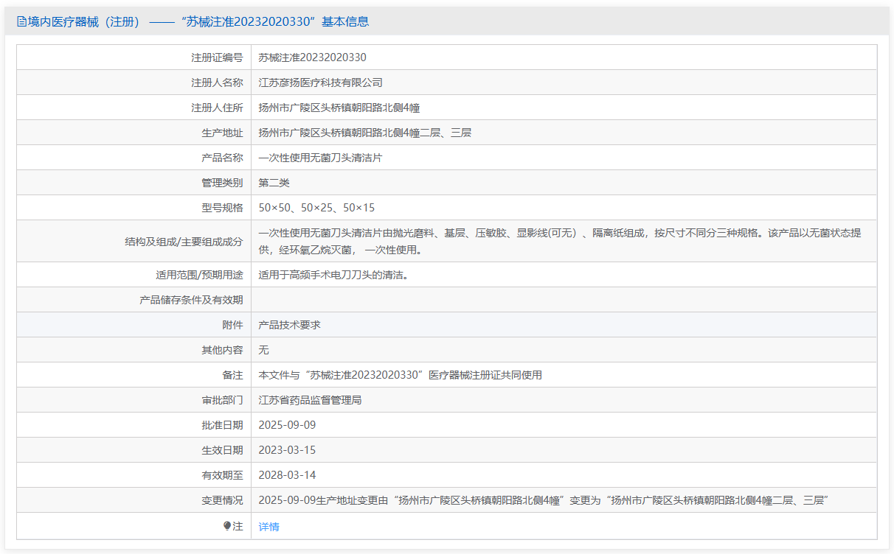This screenshot has width=894, height=554.
Task: Open the 详情 link in the 注 row
Action: tap(268, 527)
